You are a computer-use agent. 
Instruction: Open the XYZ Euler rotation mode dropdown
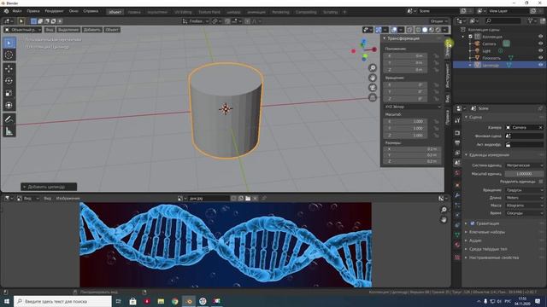click(413, 107)
